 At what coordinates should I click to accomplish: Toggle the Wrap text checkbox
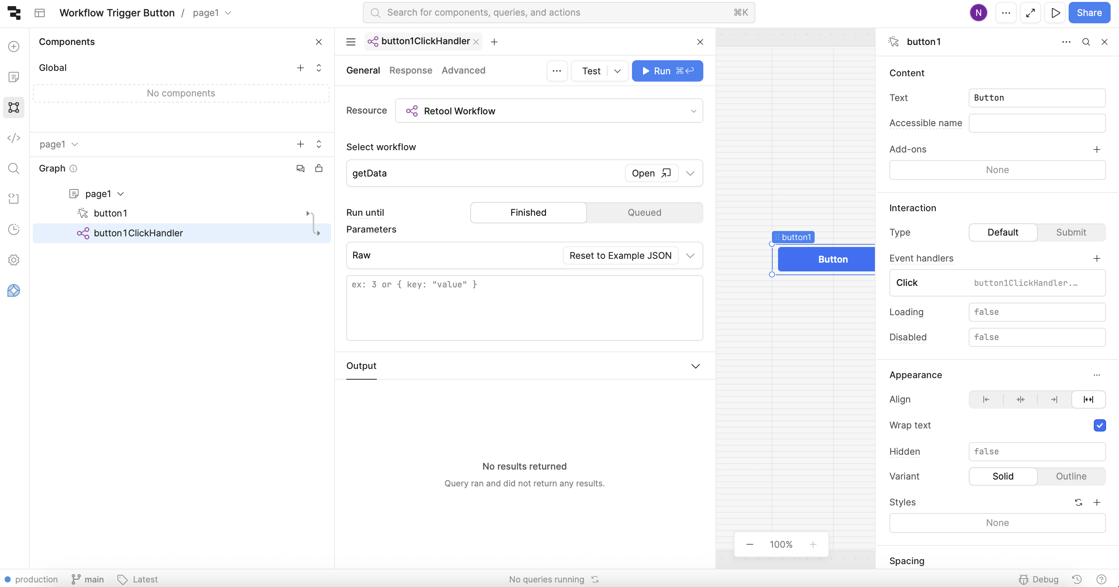point(1100,425)
